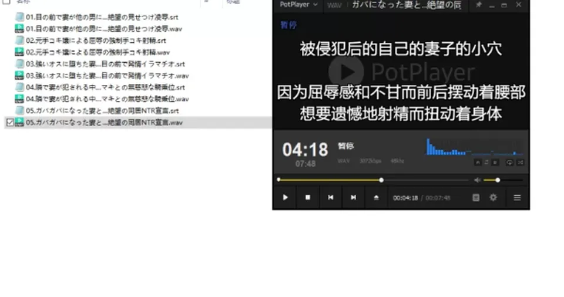
Task: Click the file icon of the 02 .srt
Action: [x=19, y=41]
